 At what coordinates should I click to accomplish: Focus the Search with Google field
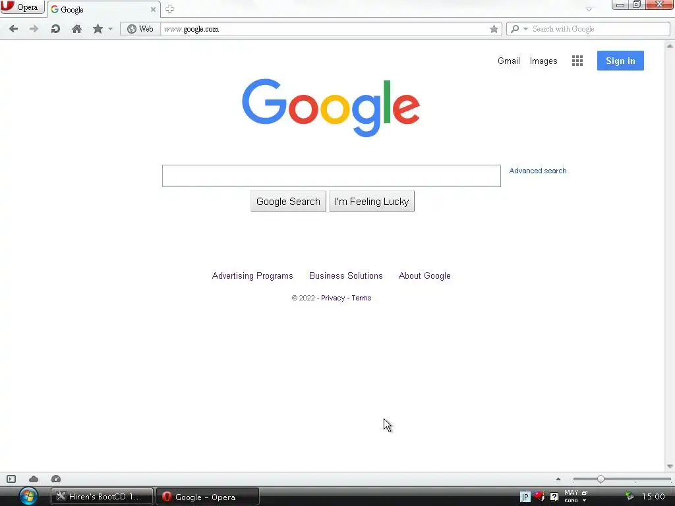[x=600, y=29]
